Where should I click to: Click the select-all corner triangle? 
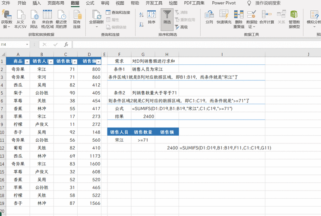coord(3,54)
